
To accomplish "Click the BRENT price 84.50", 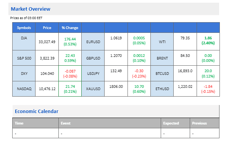I will (185, 56).
